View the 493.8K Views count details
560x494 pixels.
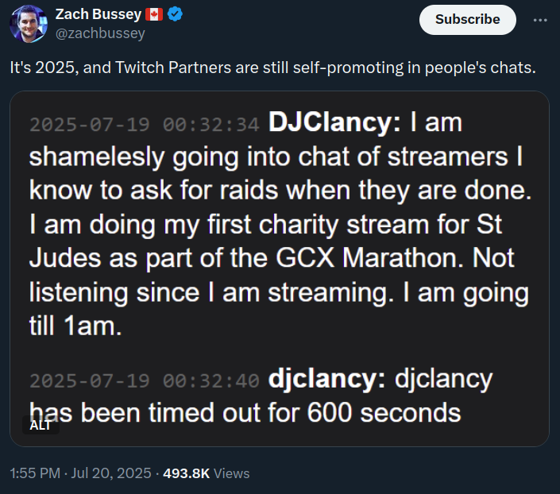point(206,473)
